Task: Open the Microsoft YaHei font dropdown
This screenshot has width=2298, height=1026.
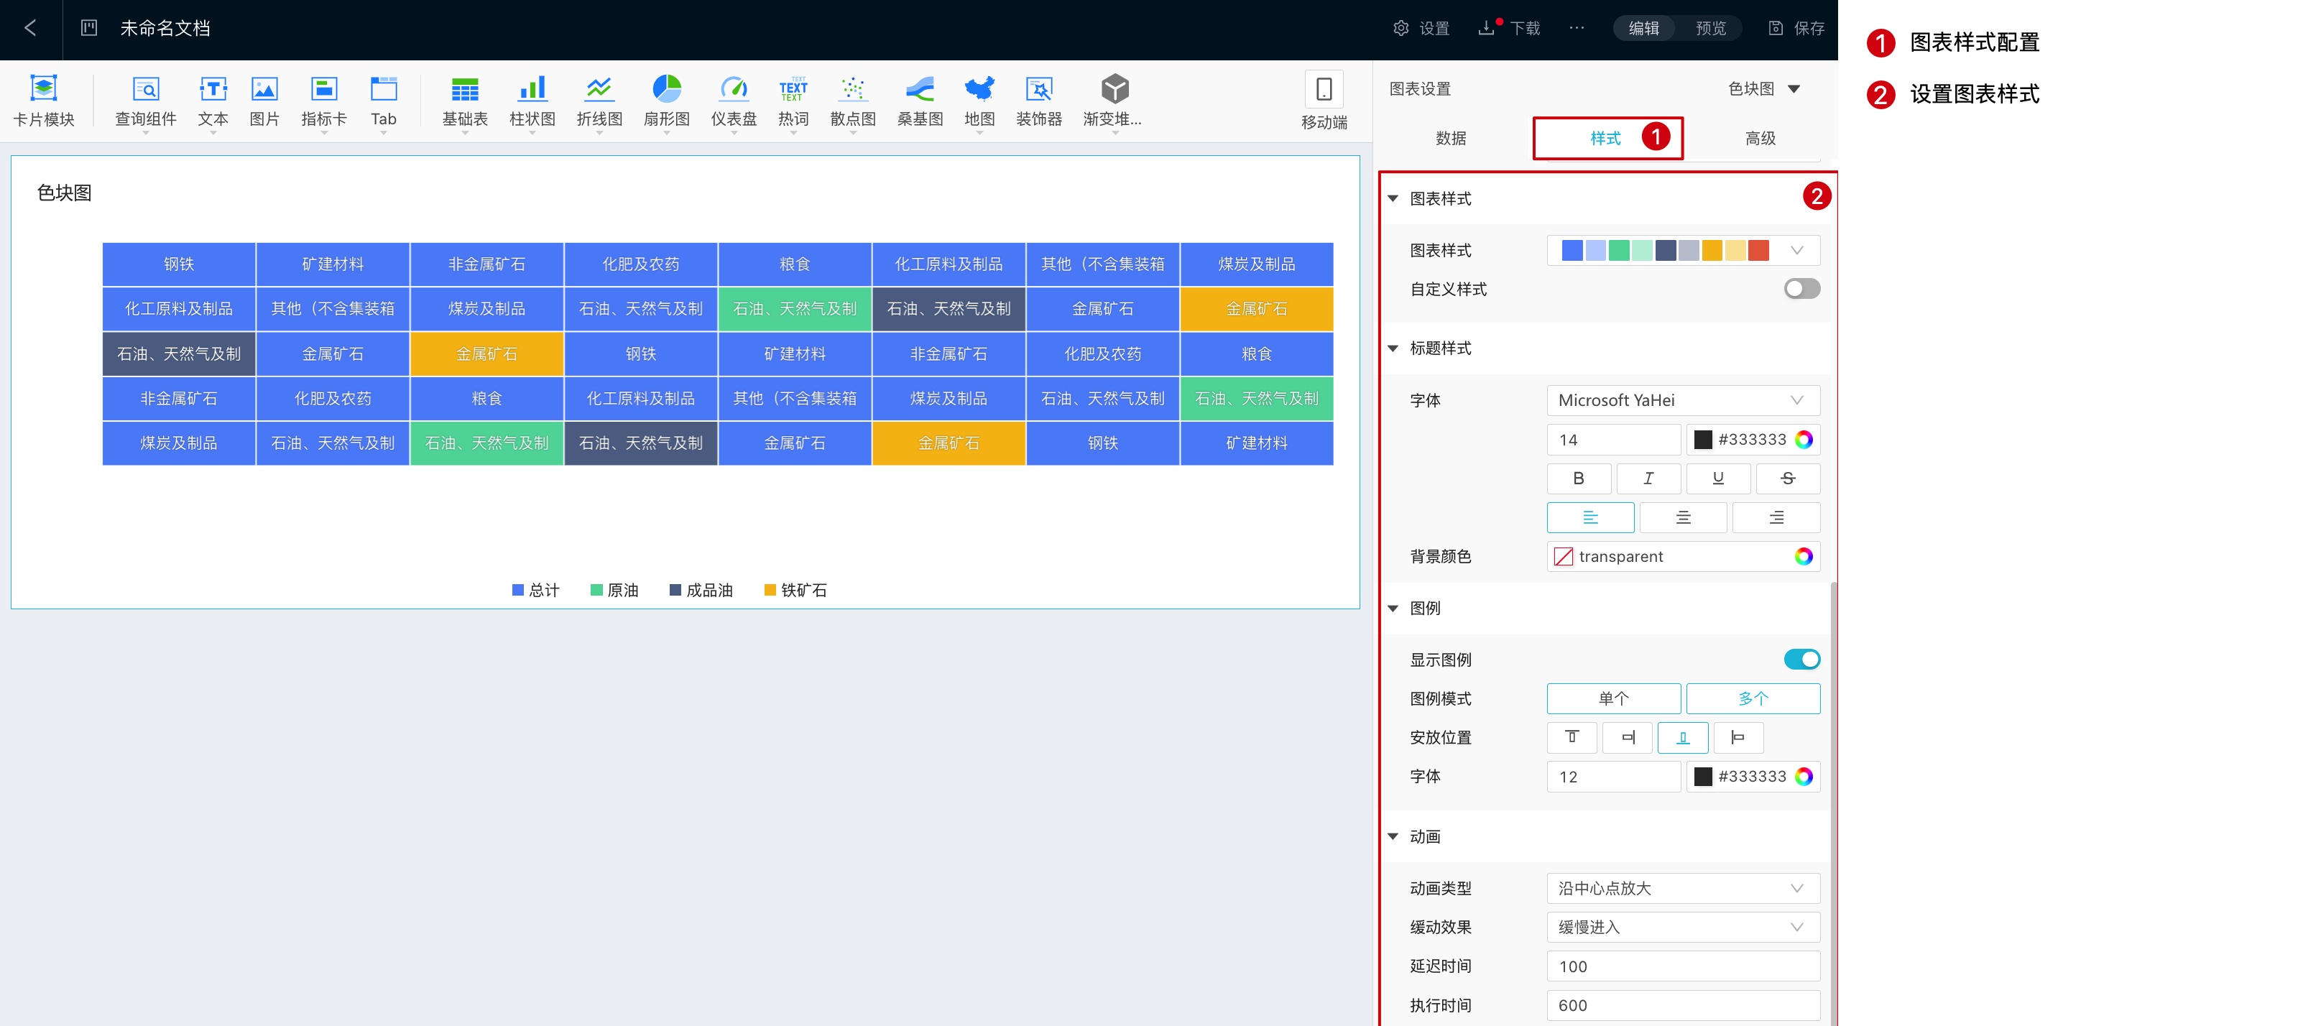Action: coord(1682,399)
